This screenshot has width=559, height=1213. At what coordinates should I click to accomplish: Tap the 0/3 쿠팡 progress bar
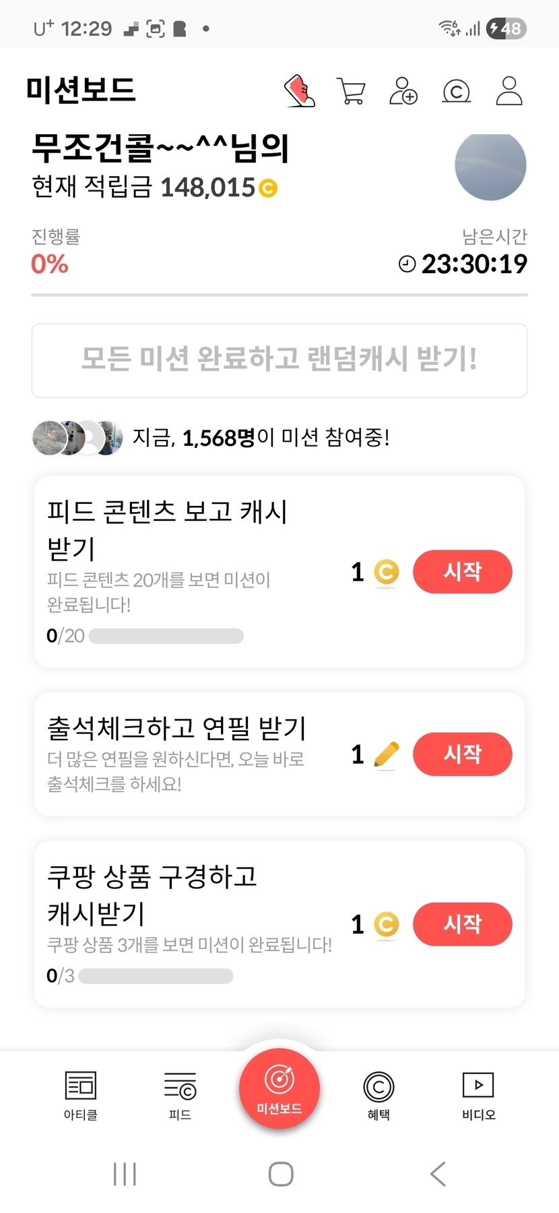coord(156,976)
